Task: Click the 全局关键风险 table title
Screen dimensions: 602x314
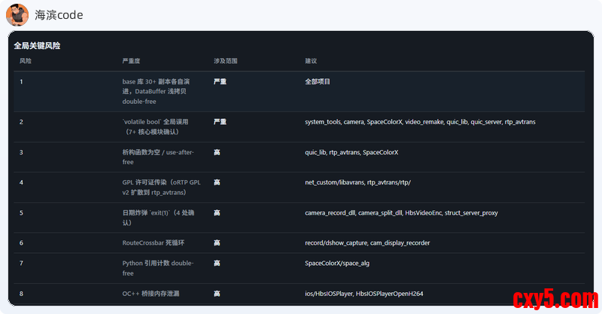Action: pyautogui.click(x=37, y=46)
